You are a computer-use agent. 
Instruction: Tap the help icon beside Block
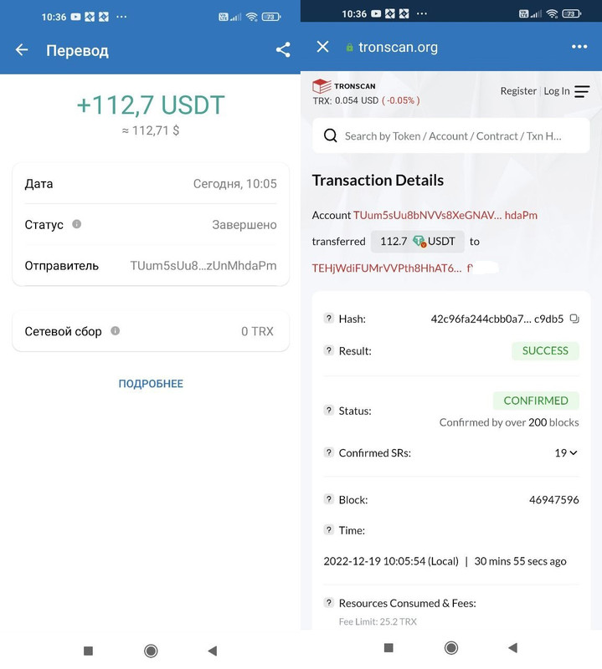coord(328,499)
